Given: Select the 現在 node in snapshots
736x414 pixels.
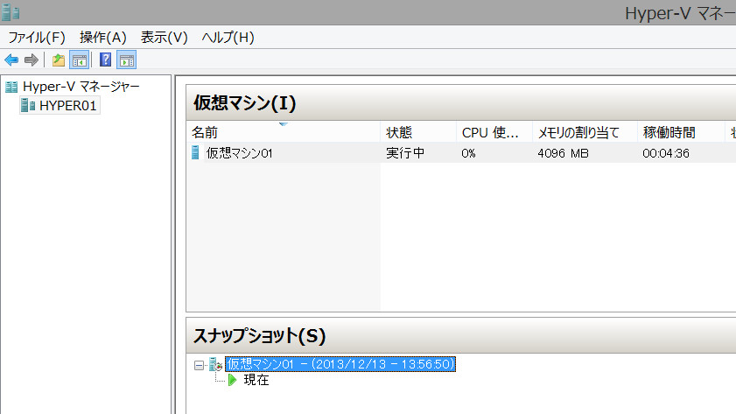Looking at the screenshot, I should click(x=256, y=380).
